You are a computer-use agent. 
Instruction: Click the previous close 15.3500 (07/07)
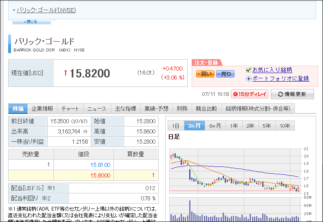tap(69, 122)
